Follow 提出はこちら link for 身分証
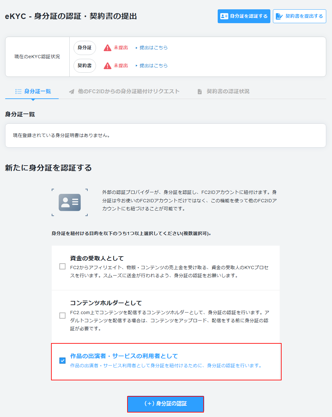Viewport: 332px width, 417px height. [153, 48]
